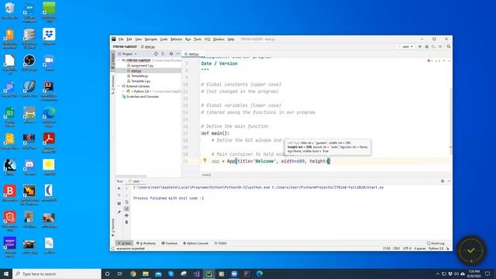Open Run panel settings gear
This screenshot has width=496, height=279.
coord(443,181)
